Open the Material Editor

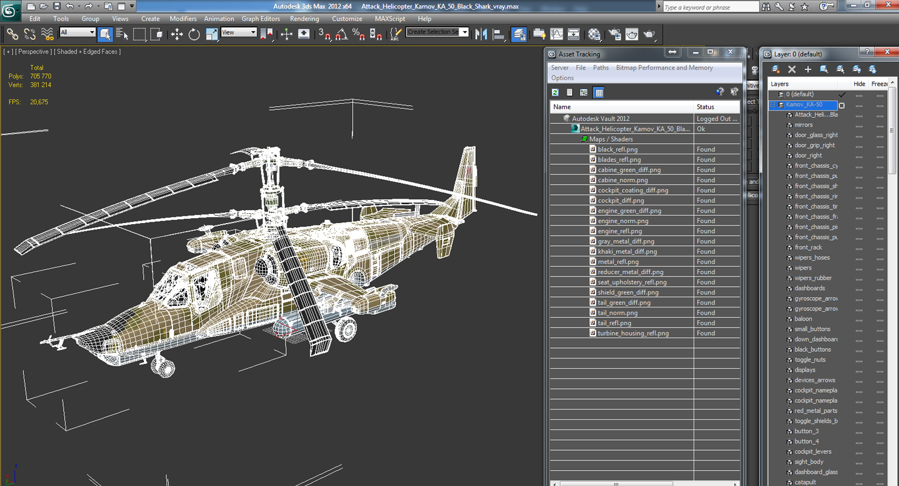click(594, 34)
